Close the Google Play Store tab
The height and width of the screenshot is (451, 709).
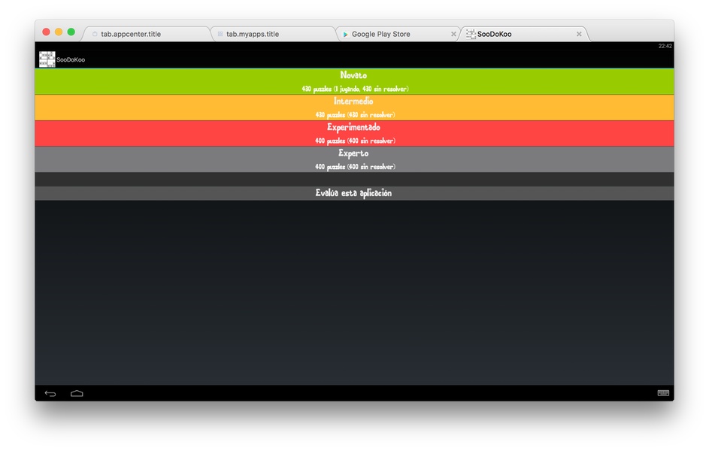tap(453, 34)
